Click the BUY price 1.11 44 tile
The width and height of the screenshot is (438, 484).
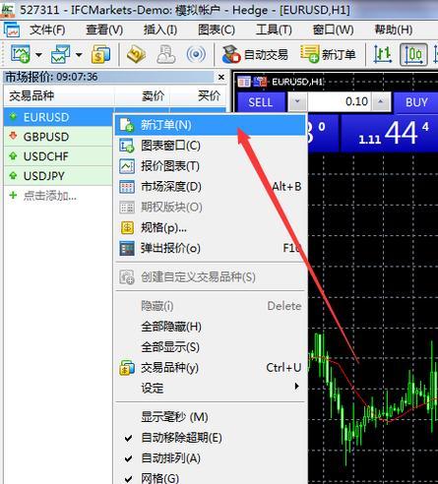click(390, 133)
